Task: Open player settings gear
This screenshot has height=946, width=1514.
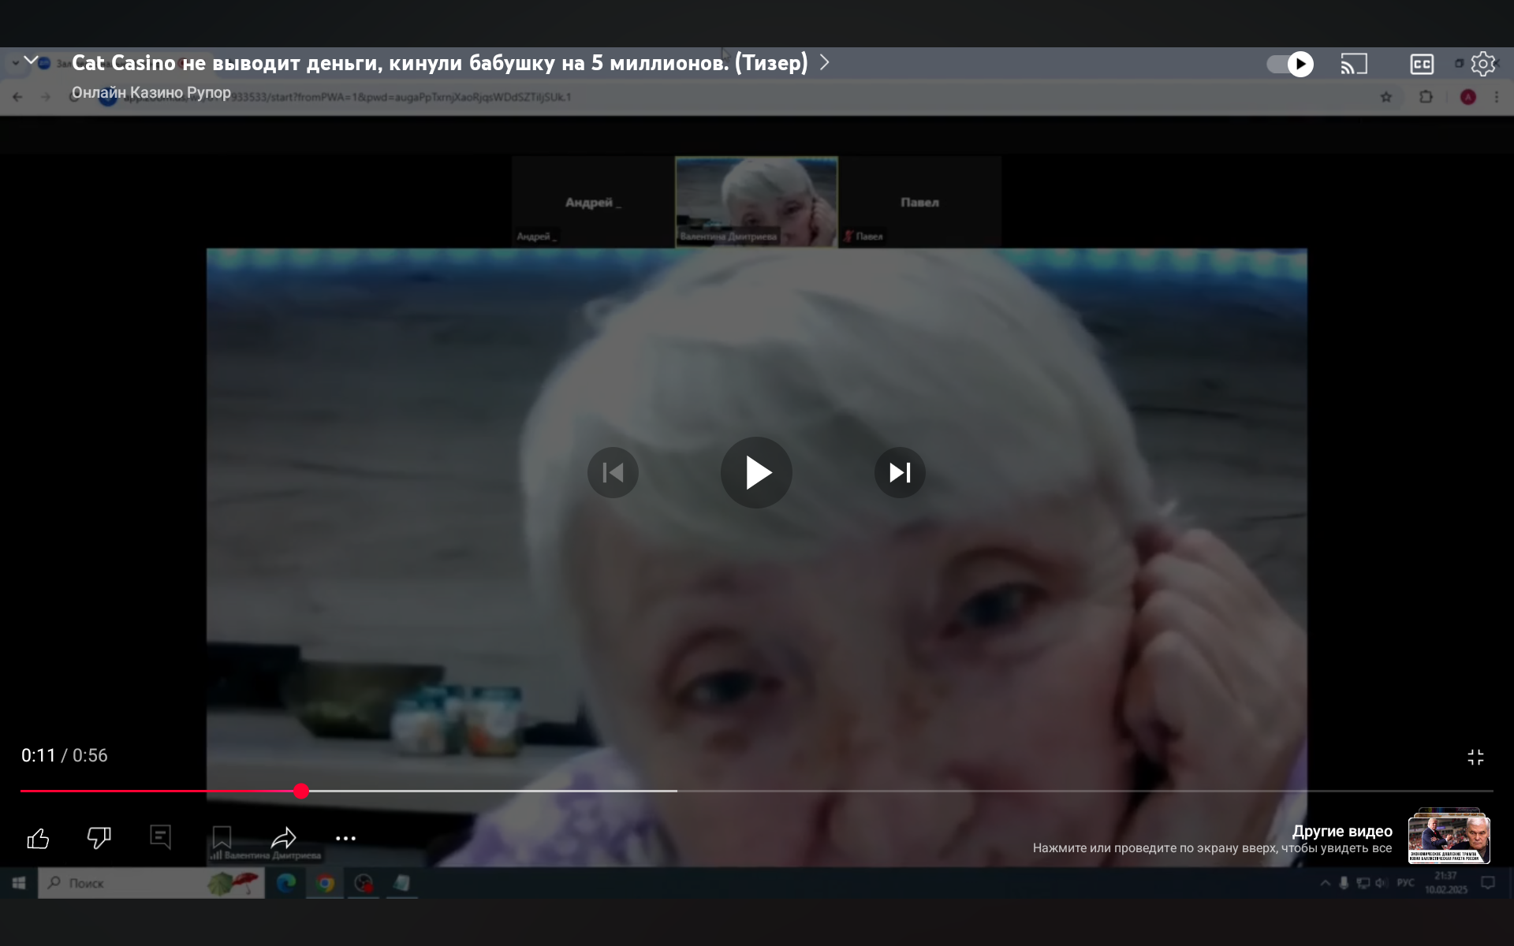Action: [1483, 64]
